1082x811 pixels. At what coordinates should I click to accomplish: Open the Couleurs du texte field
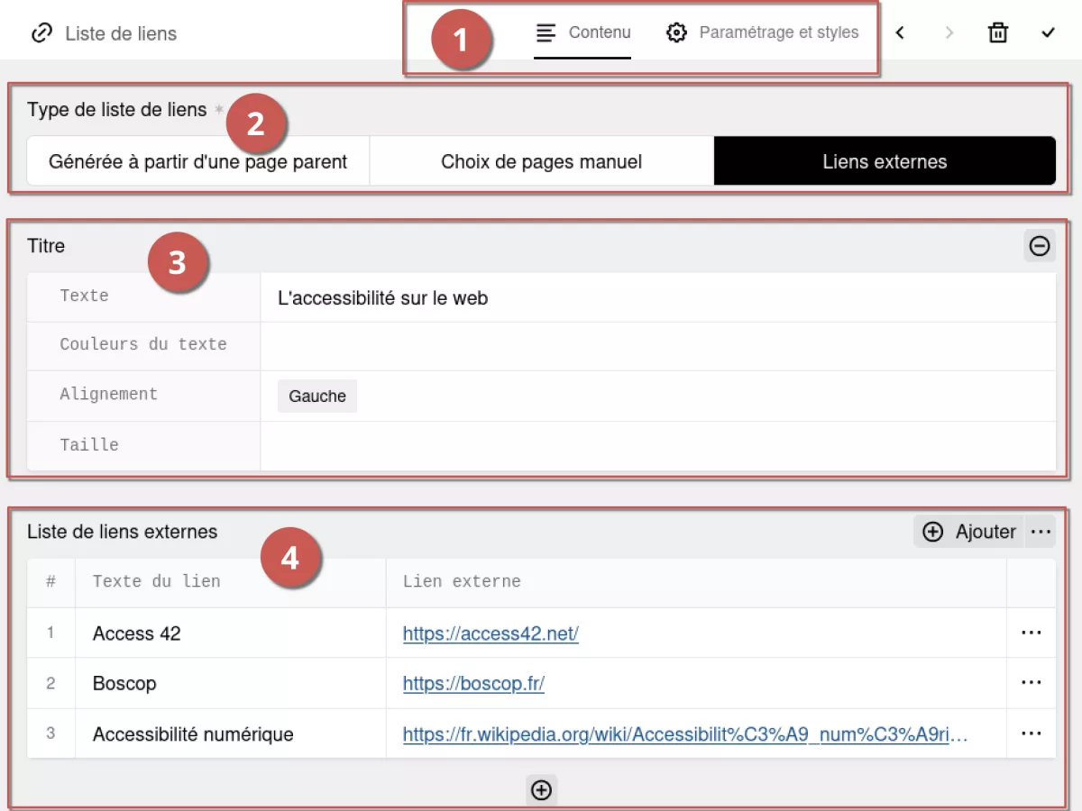[x=658, y=346]
